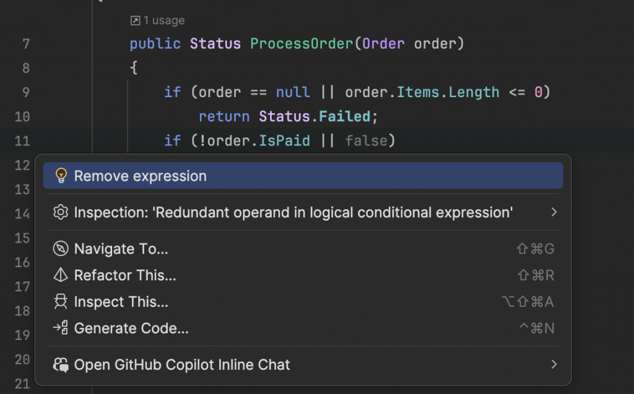The image size is (634, 394).
Task: Expand the Copilot Inline Chat submenu arrow
Action: (554, 365)
